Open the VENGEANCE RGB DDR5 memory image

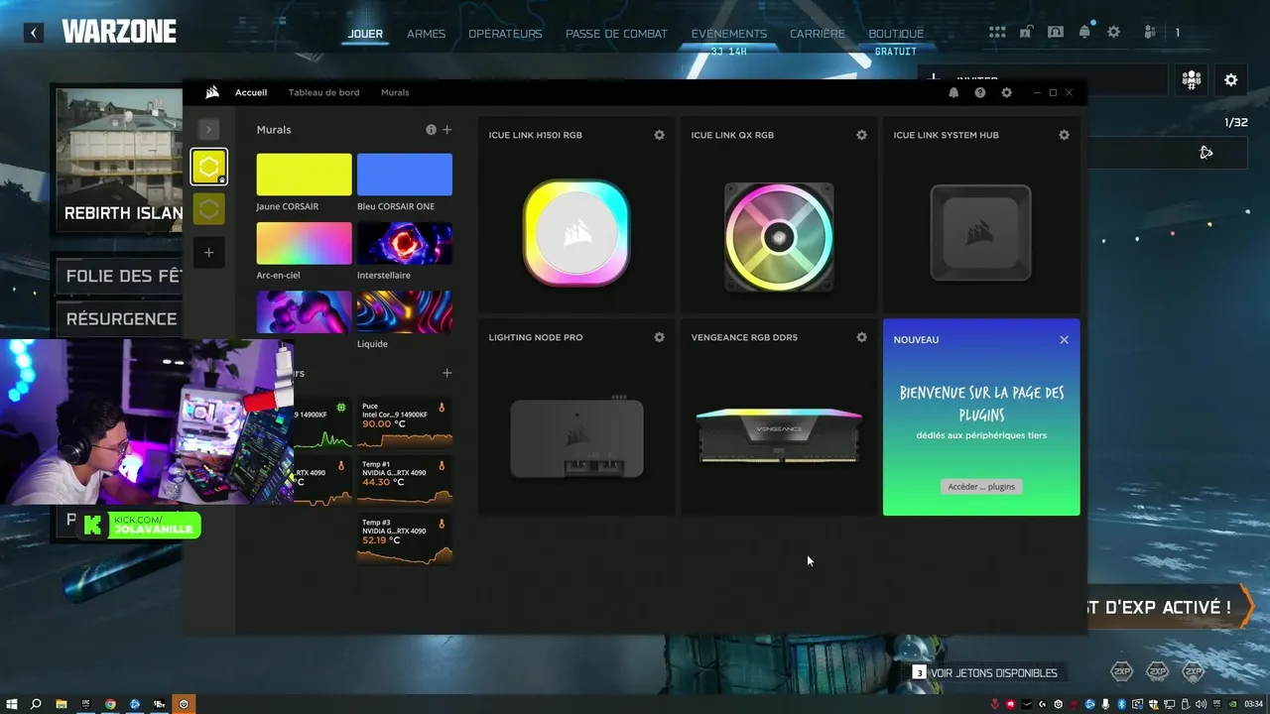click(x=779, y=435)
